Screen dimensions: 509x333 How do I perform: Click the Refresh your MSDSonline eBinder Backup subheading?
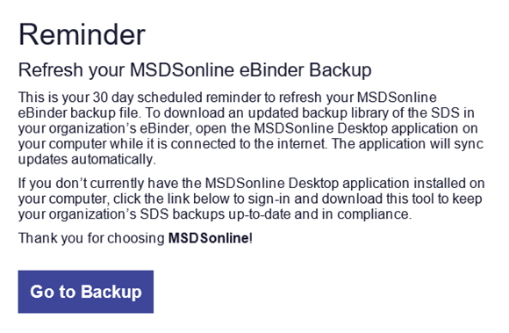point(195,70)
